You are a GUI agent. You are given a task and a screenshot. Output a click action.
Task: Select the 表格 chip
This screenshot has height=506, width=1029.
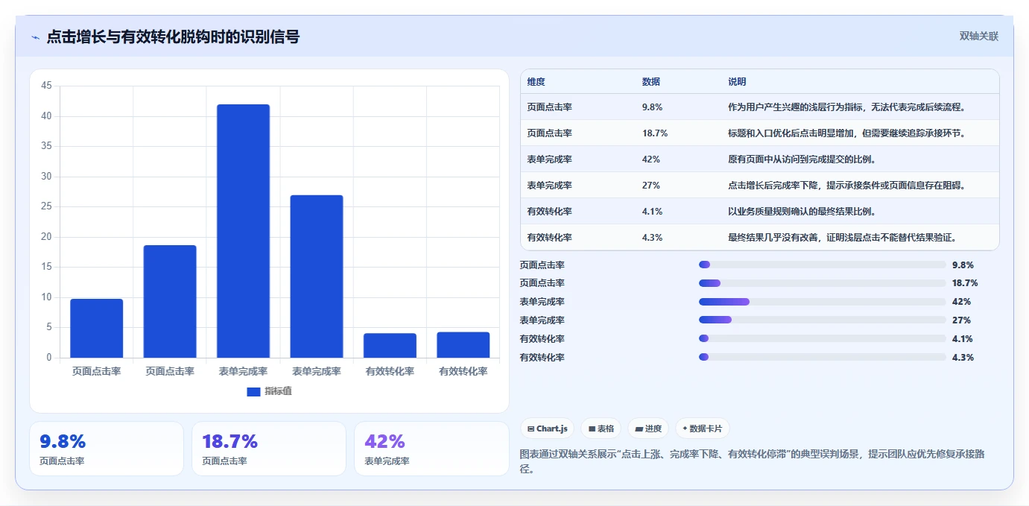pos(601,428)
